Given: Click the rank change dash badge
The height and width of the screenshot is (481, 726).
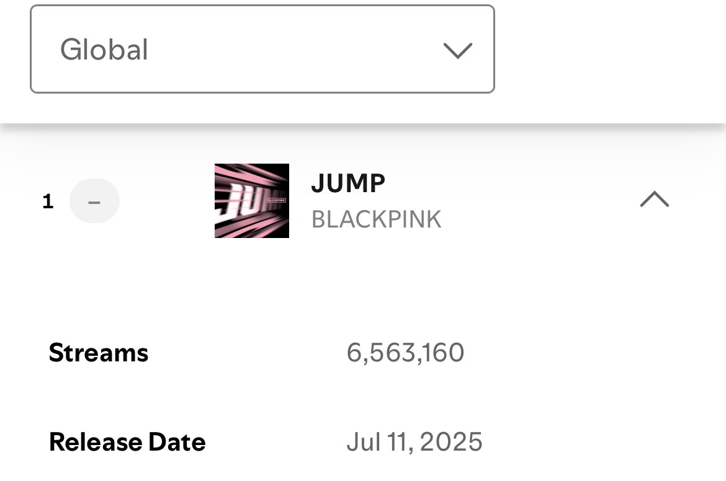Looking at the screenshot, I should point(94,201).
